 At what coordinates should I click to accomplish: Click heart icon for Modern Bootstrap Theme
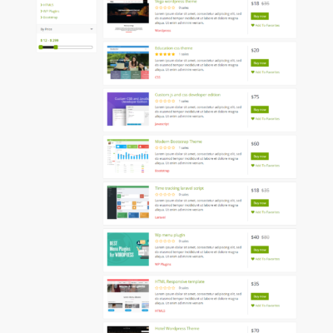tap(253, 166)
